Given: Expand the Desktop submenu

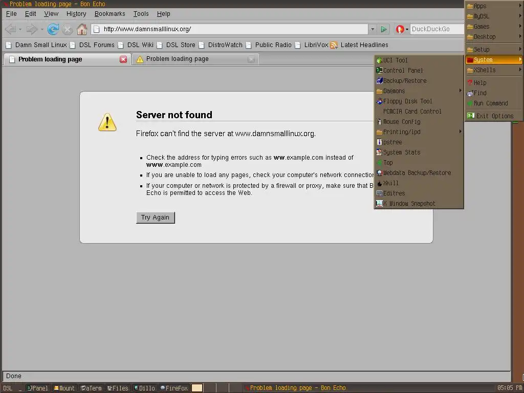Looking at the screenshot, I should 494,37.
